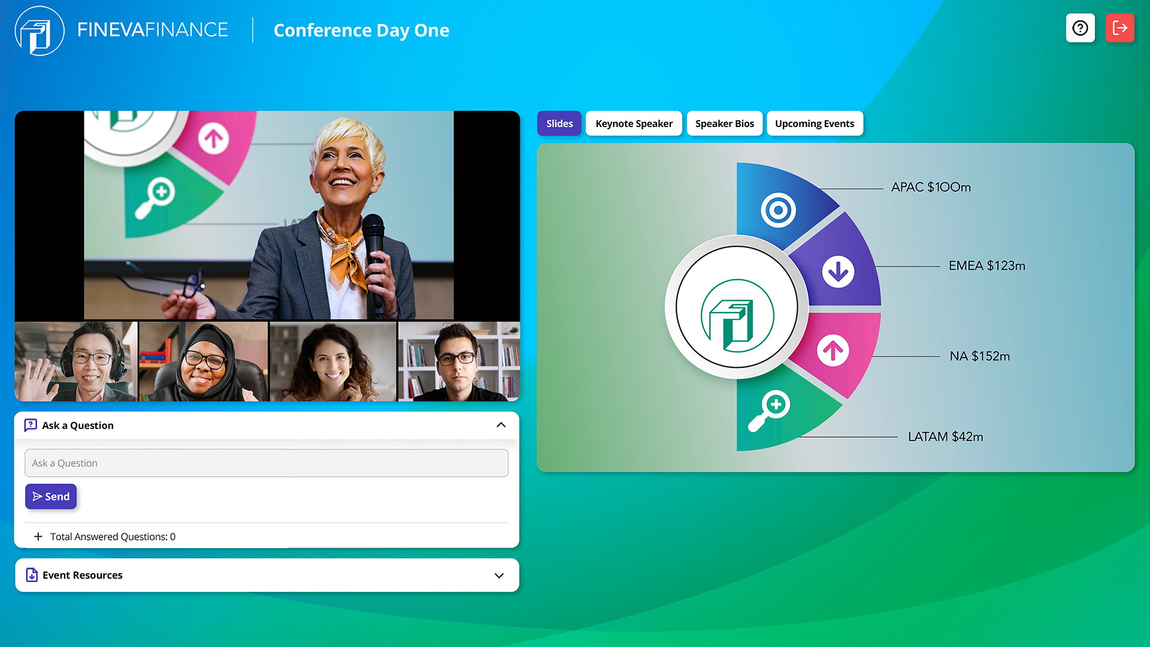Expand Total Answered Questions with the plus

coord(38,536)
